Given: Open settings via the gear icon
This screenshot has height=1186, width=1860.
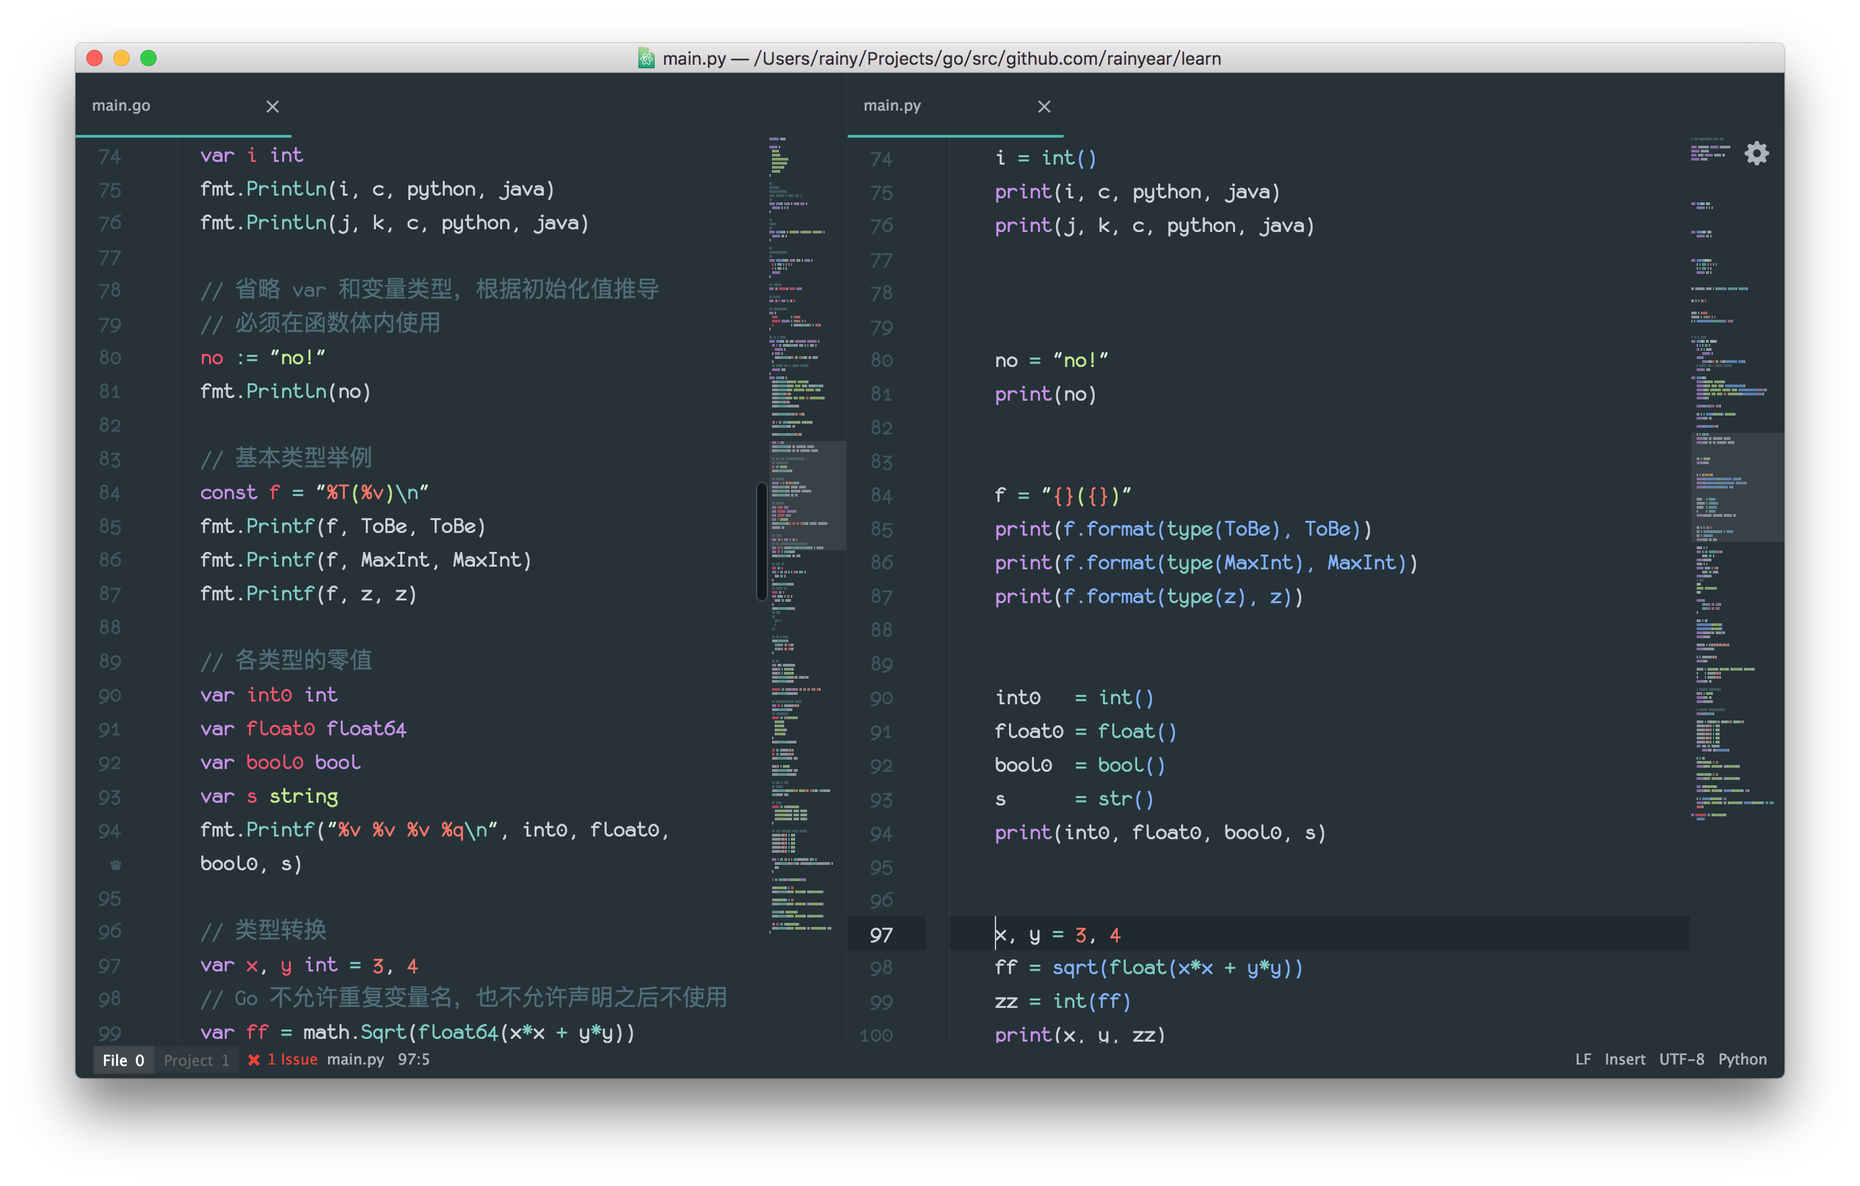Looking at the screenshot, I should coord(1757,153).
